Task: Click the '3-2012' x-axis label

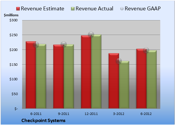Action: click(x=118, y=114)
